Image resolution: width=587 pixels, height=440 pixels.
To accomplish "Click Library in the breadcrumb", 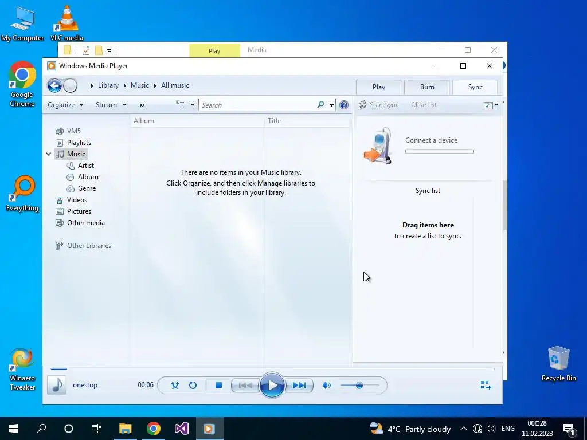I will [108, 85].
